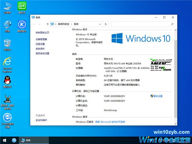Click the Windows 10 logo image
Viewport: 192px width, 144px height.
[x=141, y=38]
